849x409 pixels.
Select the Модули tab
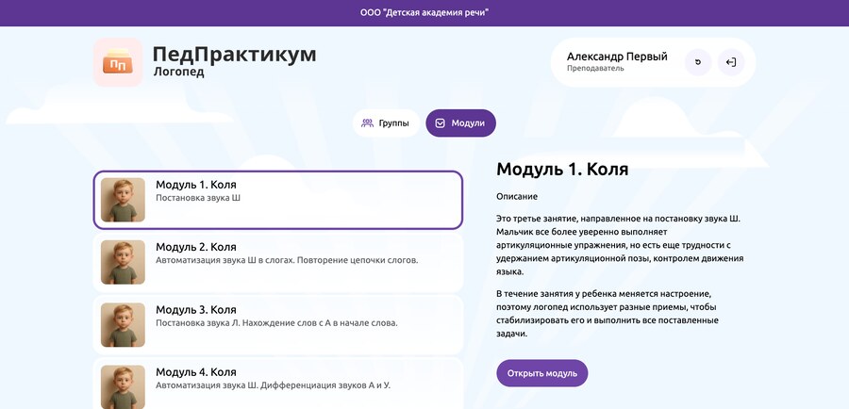tap(460, 123)
